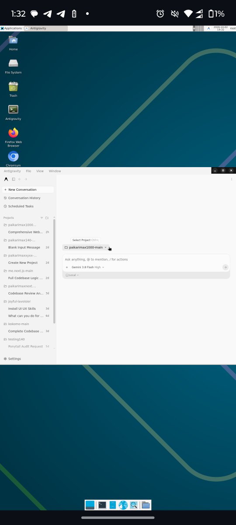Open the View menu
236x525 pixels.
tap(40, 171)
